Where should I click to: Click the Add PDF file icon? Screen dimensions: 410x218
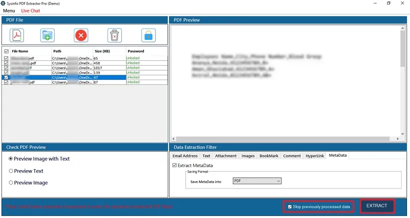[x=17, y=35]
